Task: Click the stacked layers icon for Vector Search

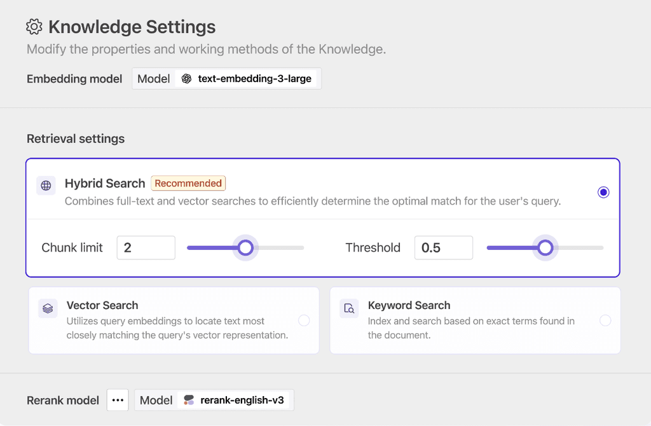Action: point(47,308)
